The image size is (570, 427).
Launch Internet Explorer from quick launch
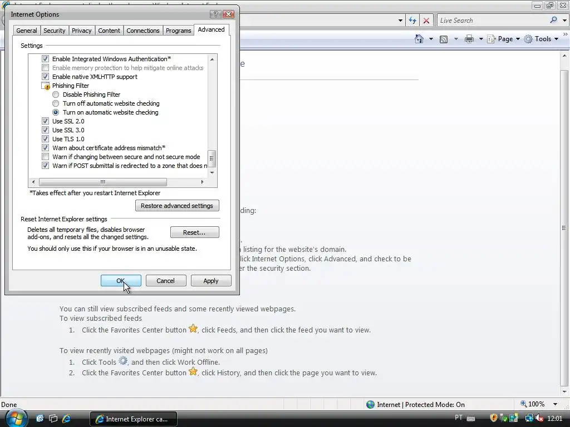[67, 419]
